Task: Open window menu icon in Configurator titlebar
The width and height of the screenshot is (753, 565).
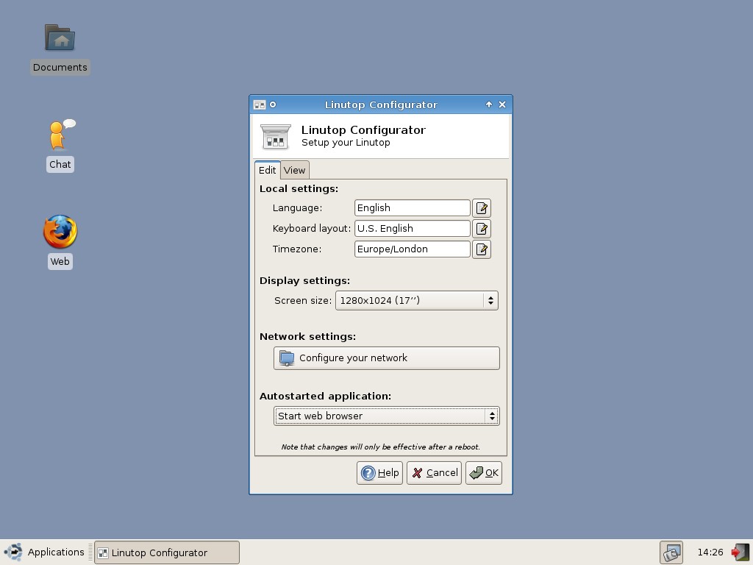Action: coord(260,104)
